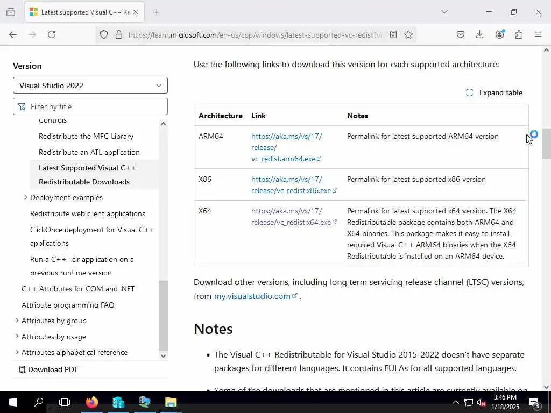Go back to the previous page

point(13,34)
